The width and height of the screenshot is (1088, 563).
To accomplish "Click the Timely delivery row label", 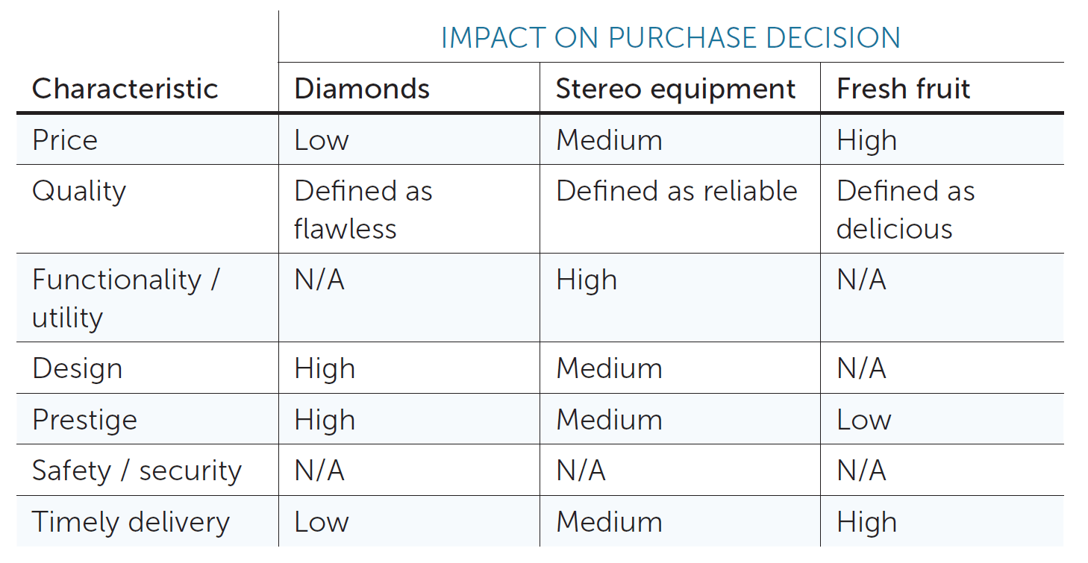I will click(131, 522).
